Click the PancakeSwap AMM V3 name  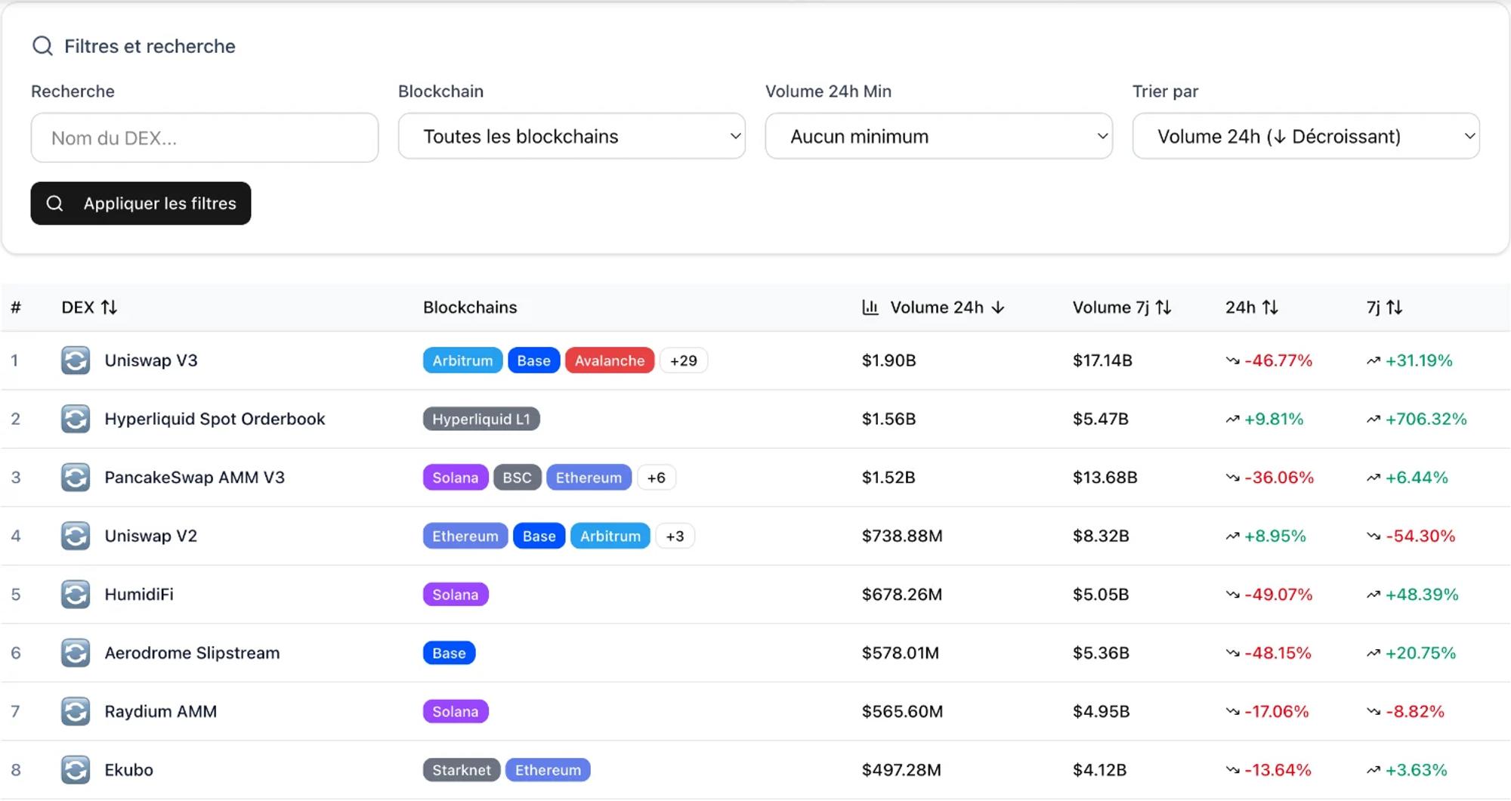194,478
